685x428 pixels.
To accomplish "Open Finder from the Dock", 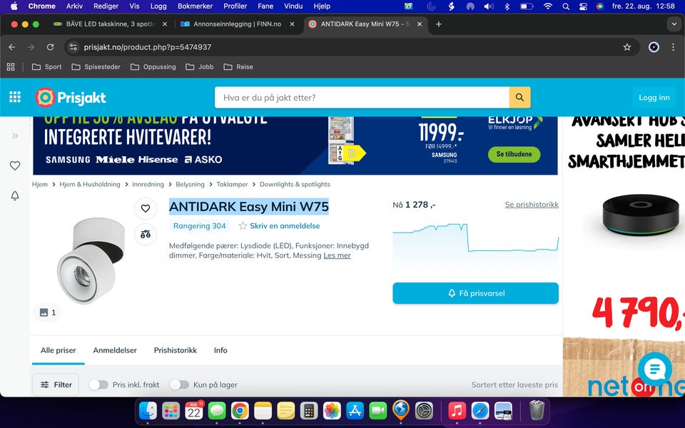I will point(148,411).
